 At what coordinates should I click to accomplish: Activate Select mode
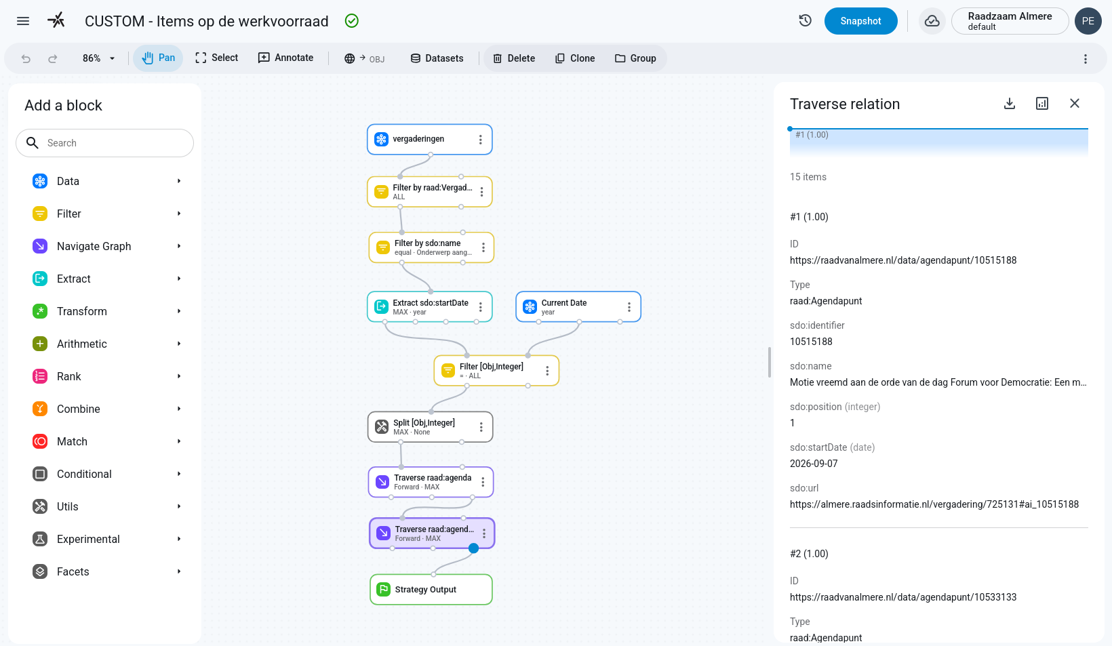click(217, 58)
